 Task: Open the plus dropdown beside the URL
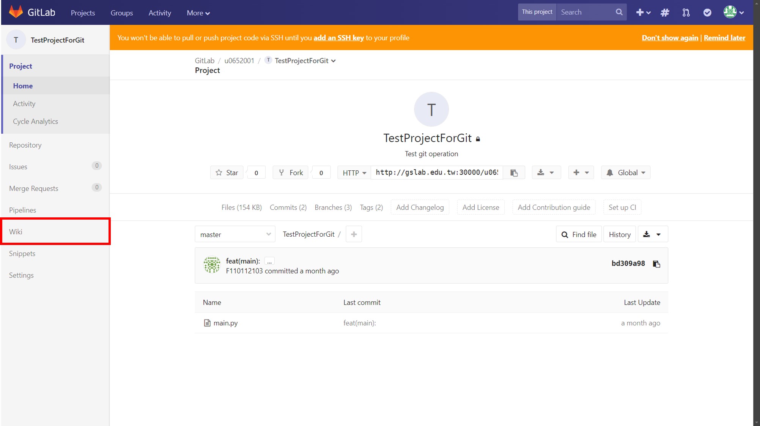pyautogui.click(x=581, y=173)
